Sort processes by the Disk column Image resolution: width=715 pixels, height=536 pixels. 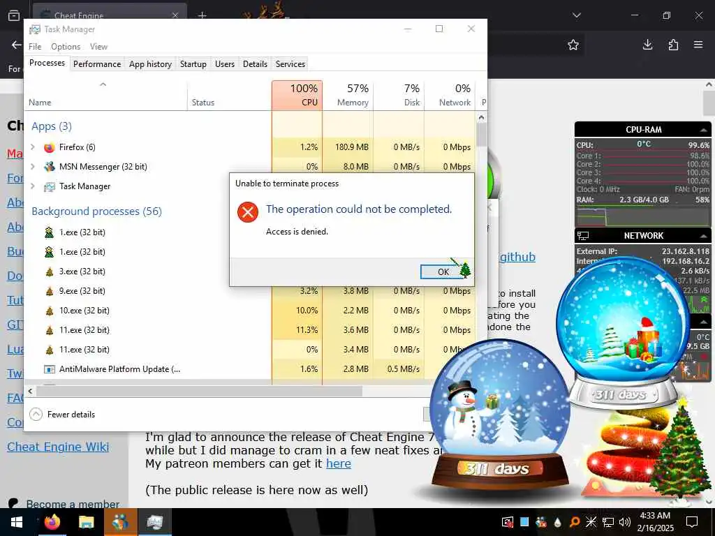click(x=399, y=95)
